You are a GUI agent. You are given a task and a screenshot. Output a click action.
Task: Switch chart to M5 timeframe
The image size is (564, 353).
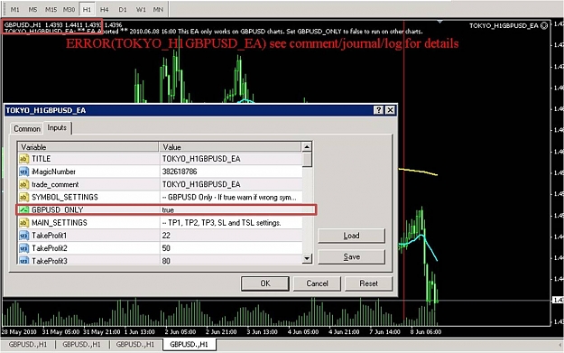[x=32, y=9]
